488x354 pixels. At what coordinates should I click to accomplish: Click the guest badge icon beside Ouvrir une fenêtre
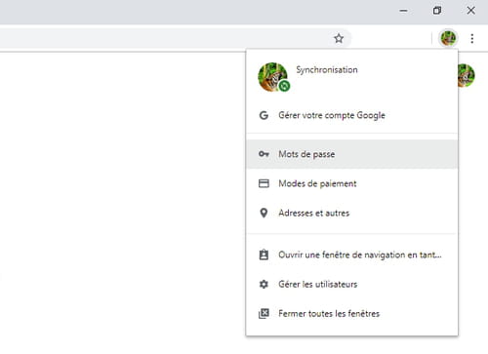[x=264, y=255]
